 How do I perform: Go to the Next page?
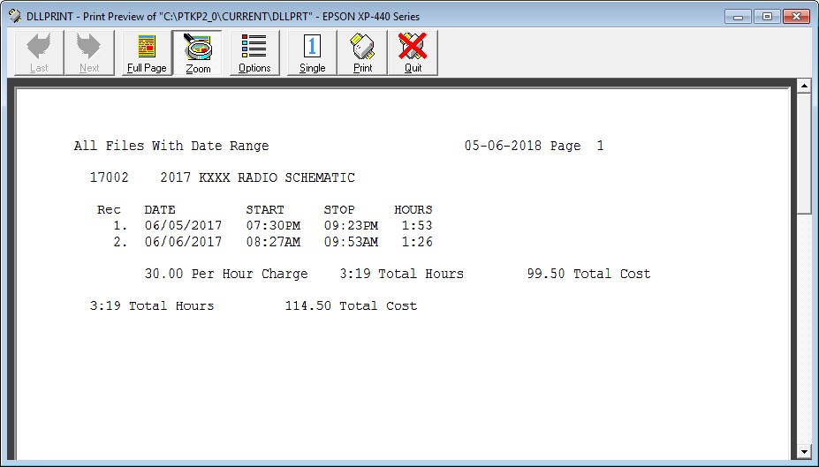(89, 53)
